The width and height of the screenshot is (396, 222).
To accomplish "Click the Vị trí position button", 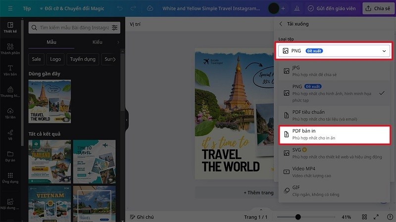I will [x=135, y=24].
